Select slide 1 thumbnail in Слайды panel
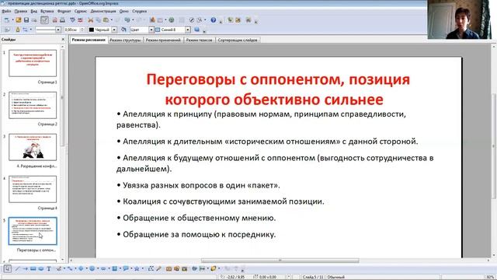 click(33, 63)
